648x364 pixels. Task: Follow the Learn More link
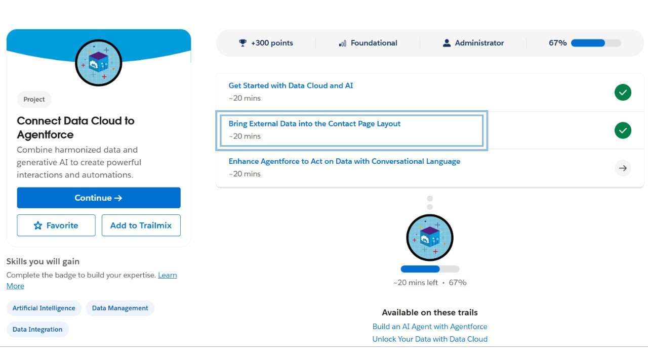167,275
